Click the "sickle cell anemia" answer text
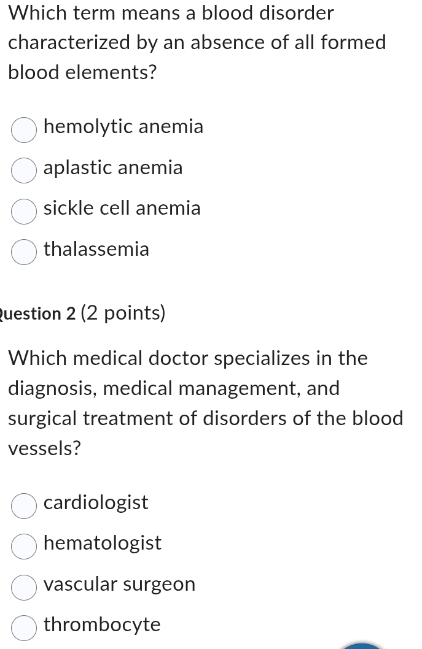 122,209
